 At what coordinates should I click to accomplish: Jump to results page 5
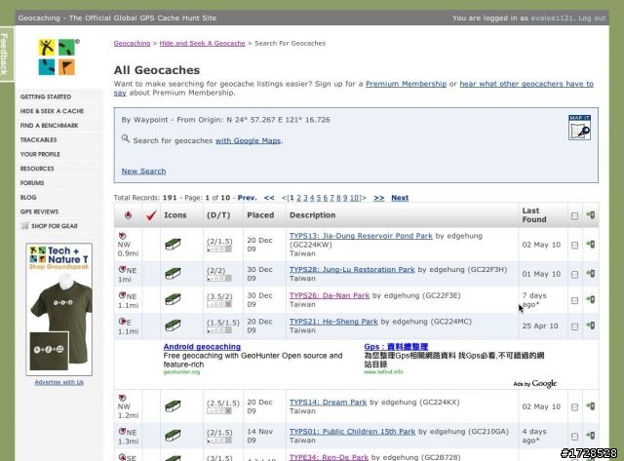point(319,198)
